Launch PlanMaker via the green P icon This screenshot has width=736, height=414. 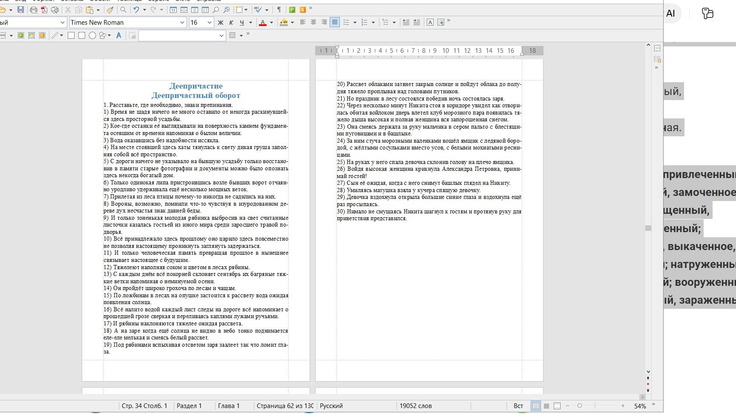click(x=292, y=9)
